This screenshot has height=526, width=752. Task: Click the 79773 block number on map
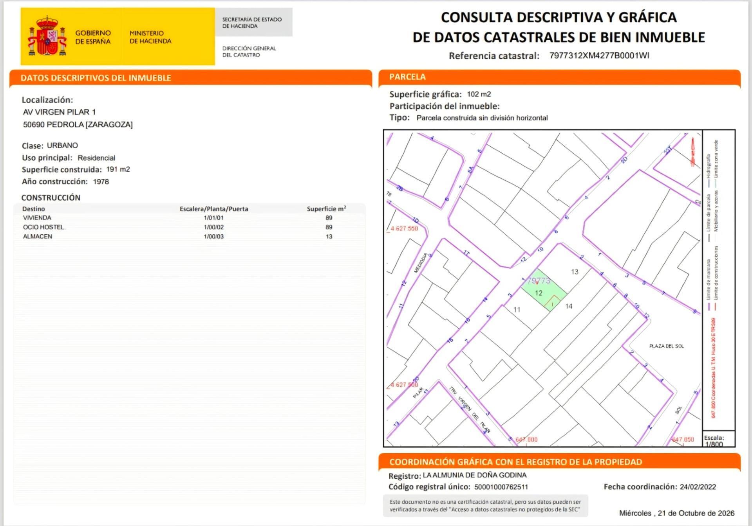click(539, 280)
